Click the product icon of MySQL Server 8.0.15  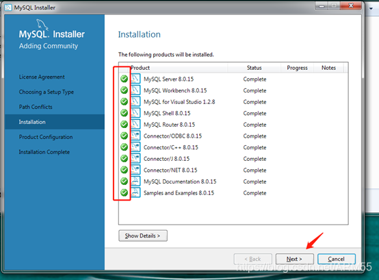(x=135, y=79)
